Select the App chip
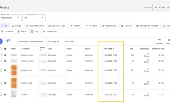 point(35,31)
